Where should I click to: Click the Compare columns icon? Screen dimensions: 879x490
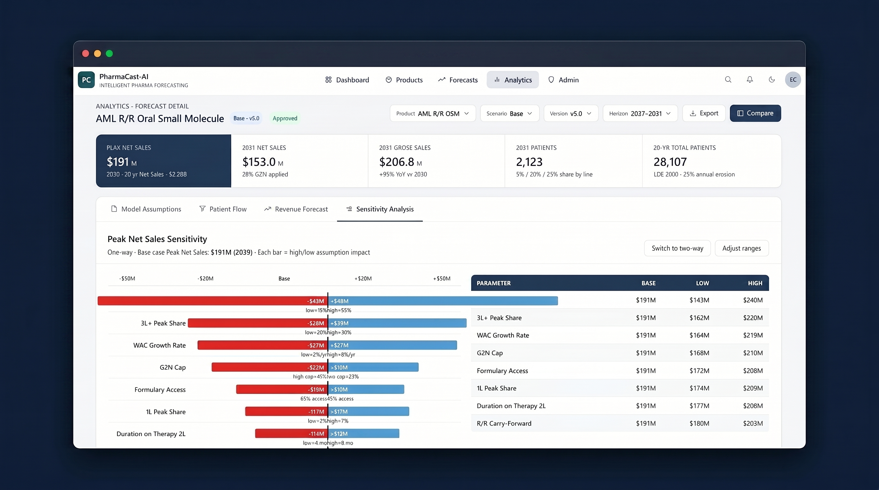coord(740,113)
